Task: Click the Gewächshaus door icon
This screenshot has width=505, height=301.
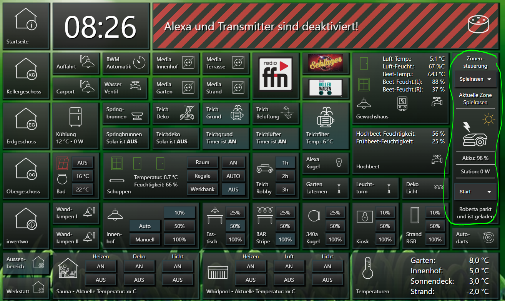Action: tap(364, 63)
